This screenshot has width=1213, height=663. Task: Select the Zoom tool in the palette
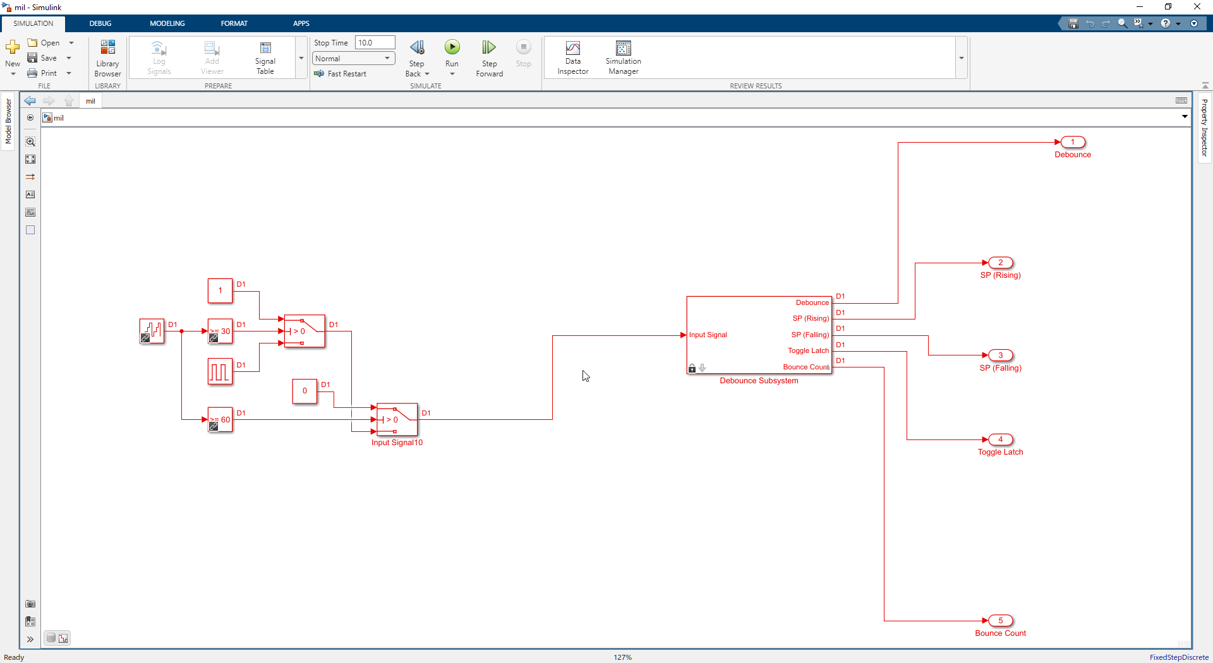(x=30, y=141)
